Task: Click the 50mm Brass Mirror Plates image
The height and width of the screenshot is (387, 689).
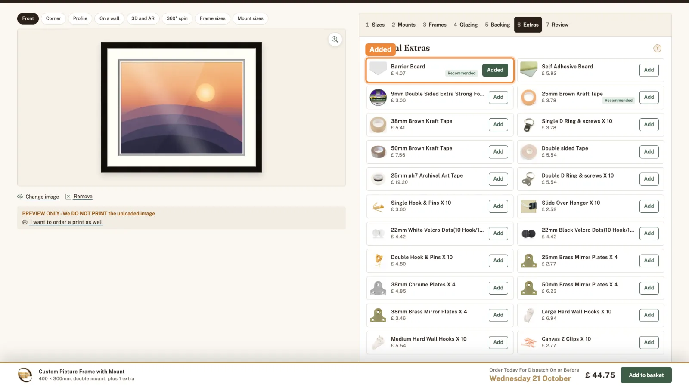Action: click(529, 288)
